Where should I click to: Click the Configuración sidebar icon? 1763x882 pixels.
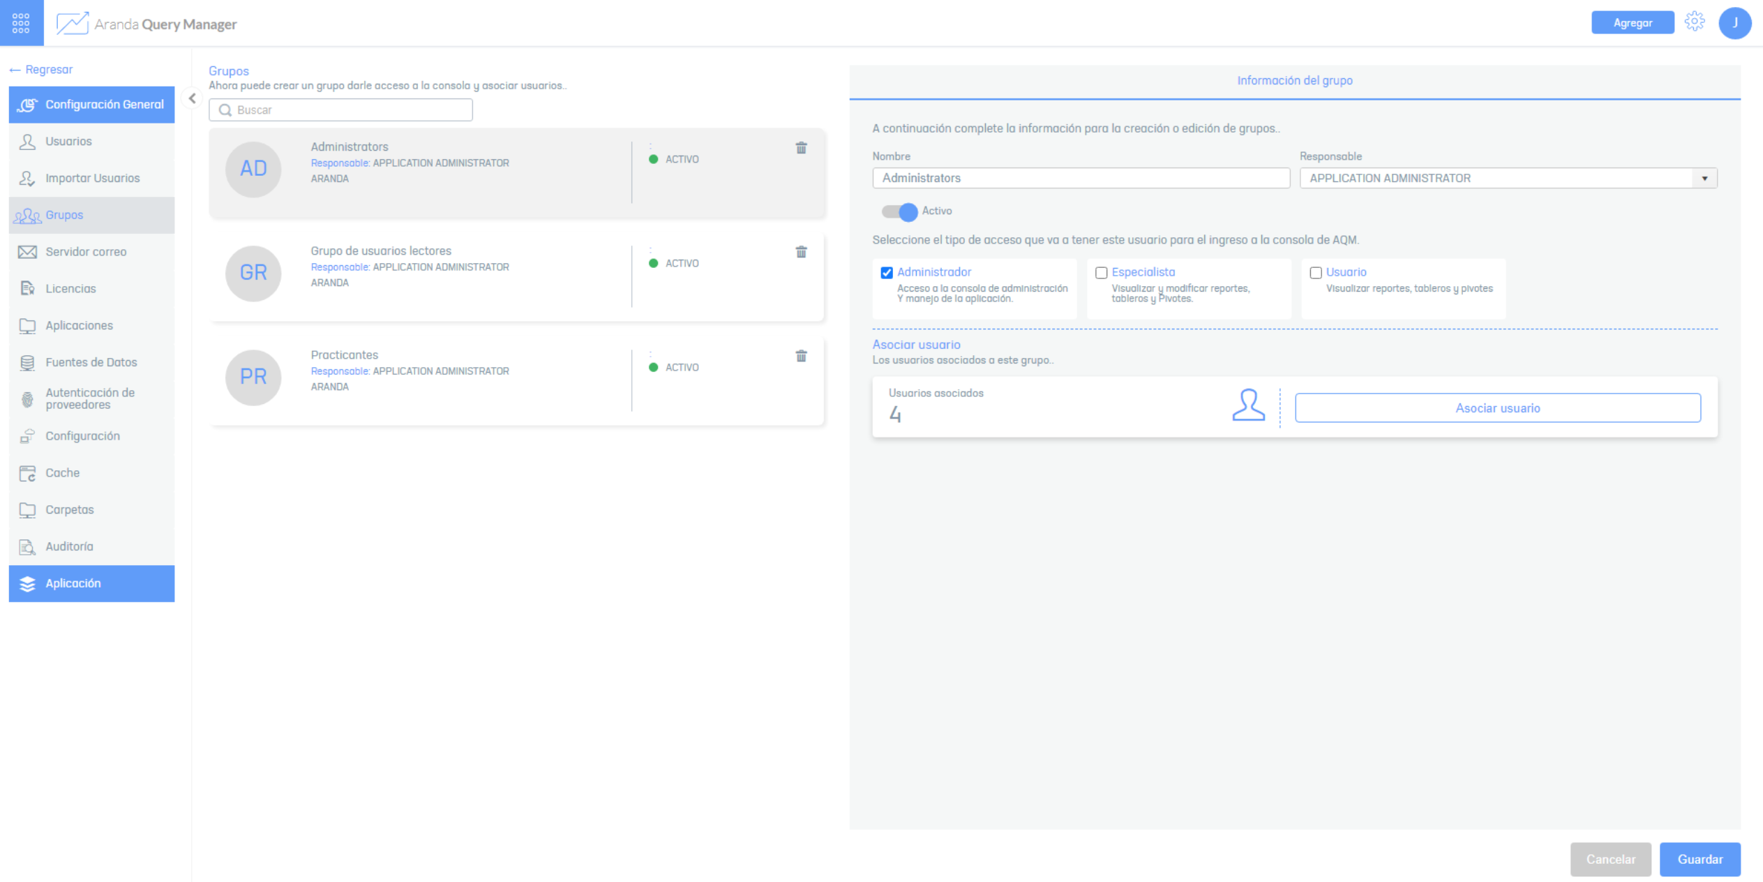[27, 436]
